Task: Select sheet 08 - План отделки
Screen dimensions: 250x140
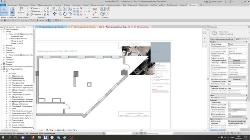Action: (15, 93)
